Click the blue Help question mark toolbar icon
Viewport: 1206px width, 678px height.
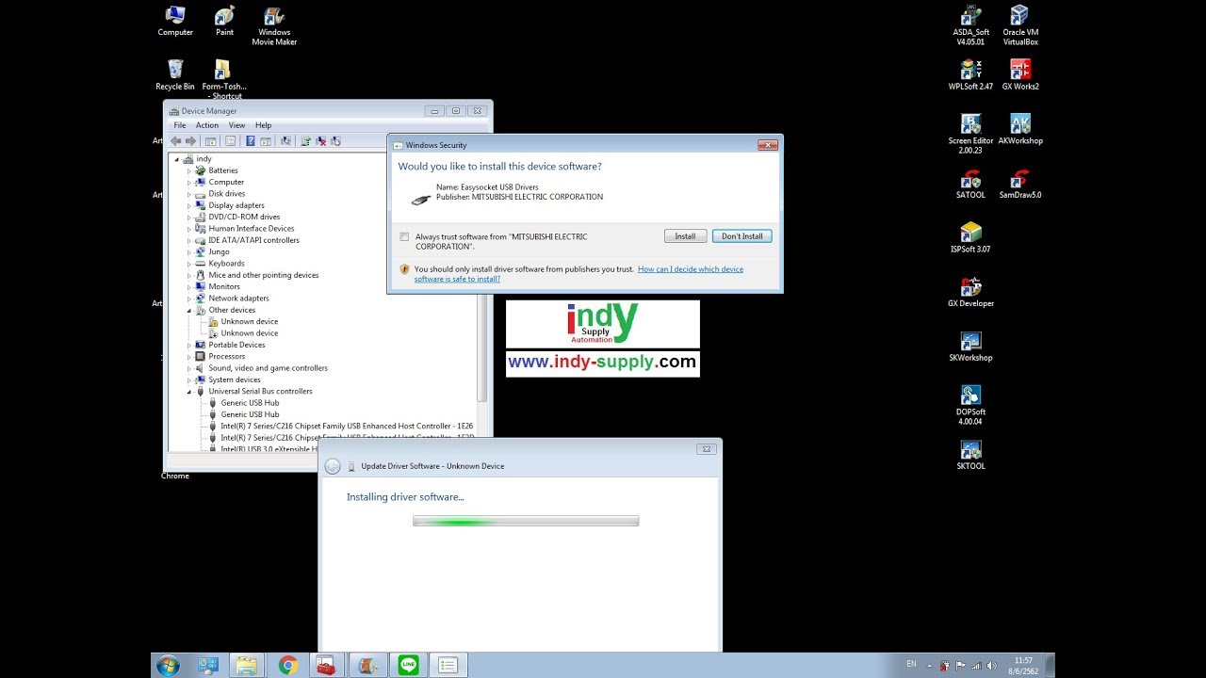point(251,141)
